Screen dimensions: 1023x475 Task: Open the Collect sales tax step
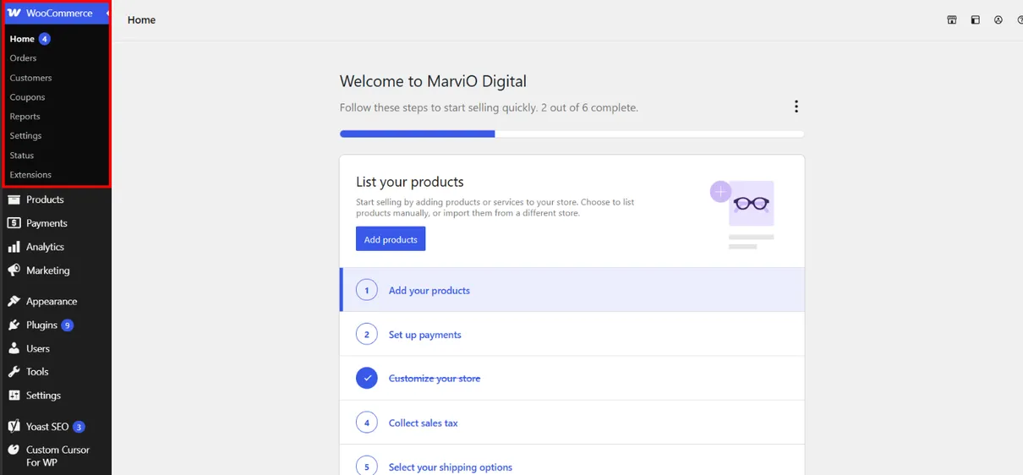click(x=572, y=422)
